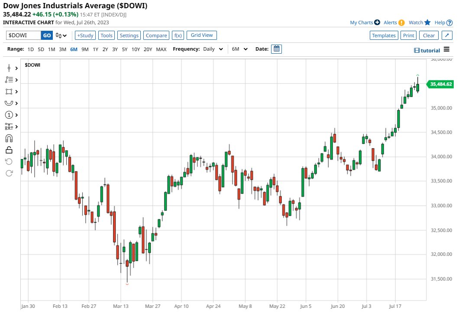The height and width of the screenshot is (320, 462).
Task: Expand pointer tool options chevron
Action: pos(16,68)
